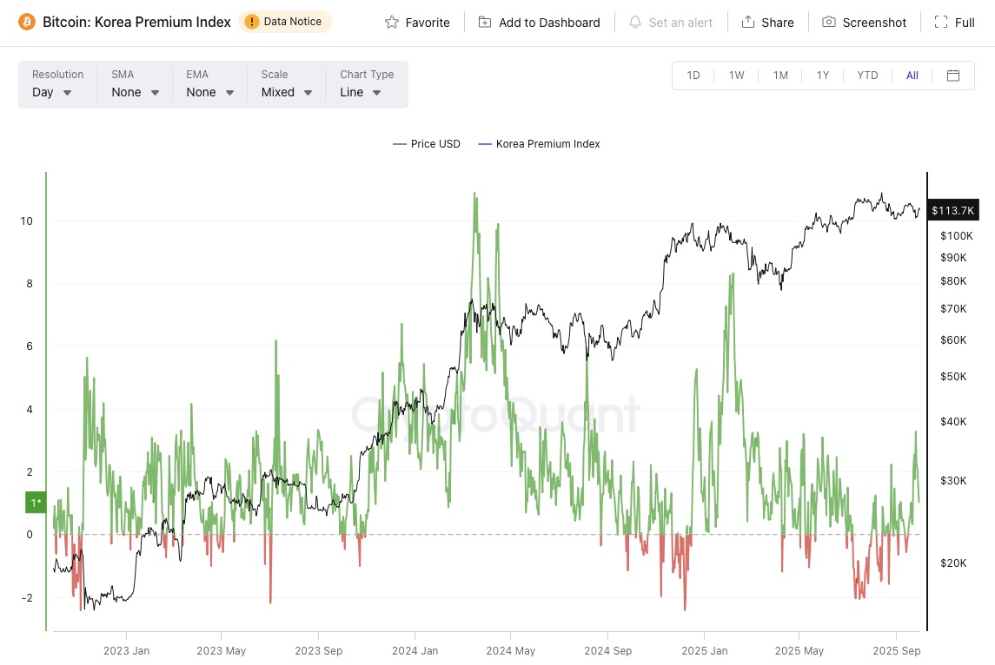Viewport: 995px width, 665px height.
Task: Click the Bitcoin logo icon
Action: pyautogui.click(x=27, y=22)
